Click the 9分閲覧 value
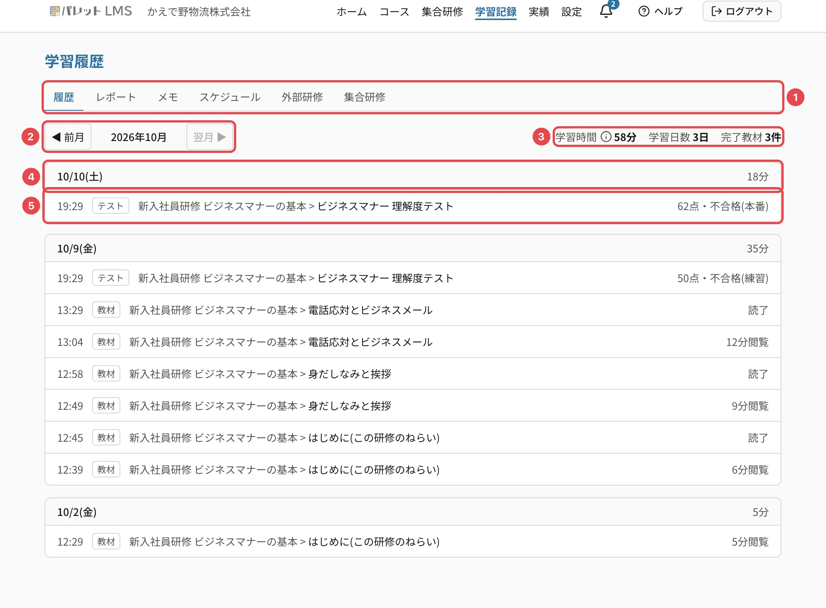 tap(750, 406)
